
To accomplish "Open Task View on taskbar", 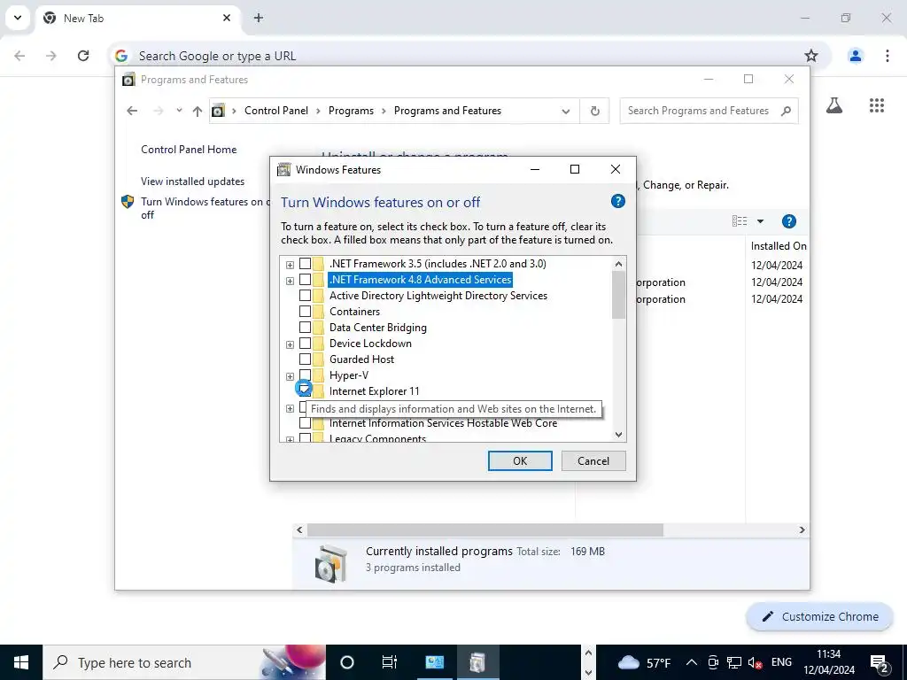I will tap(390, 662).
